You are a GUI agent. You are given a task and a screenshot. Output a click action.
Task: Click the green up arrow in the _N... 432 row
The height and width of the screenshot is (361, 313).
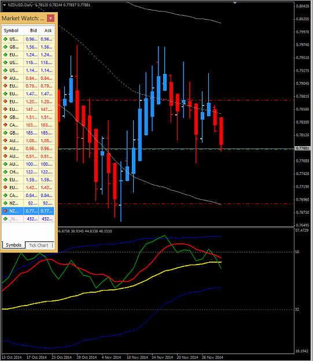pyautogui.click(x=5, y=219)
